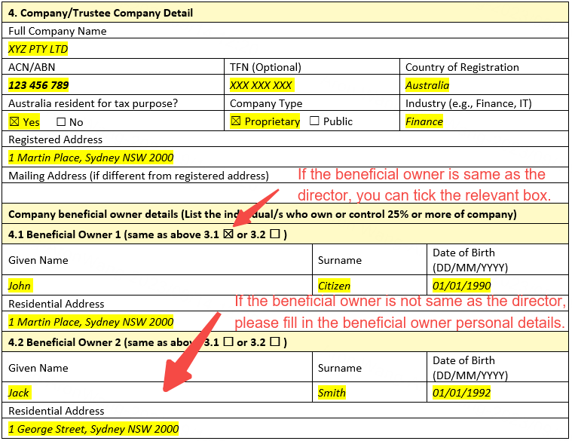Click registered address 1 Martin Place value

91,158
